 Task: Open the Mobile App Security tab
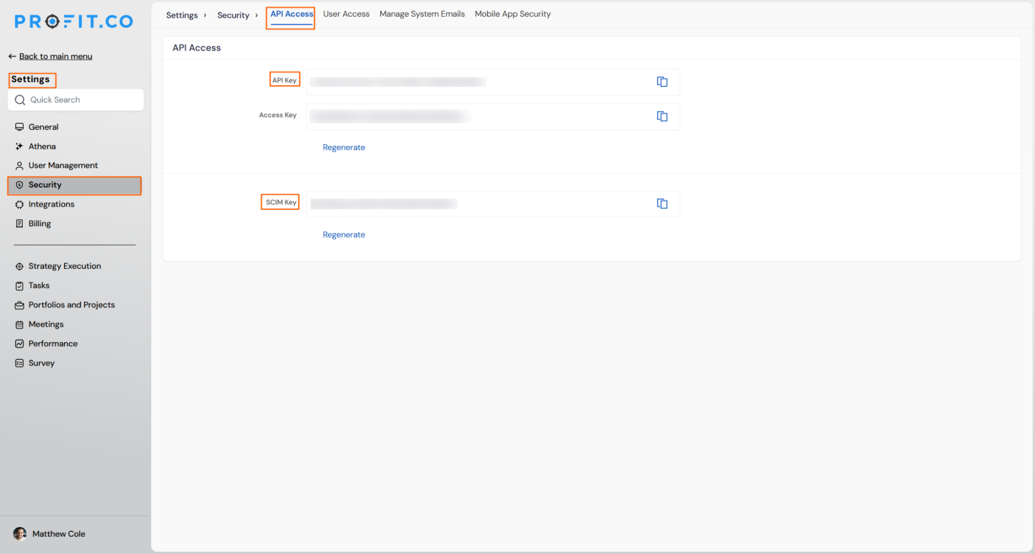coord(513,14)
